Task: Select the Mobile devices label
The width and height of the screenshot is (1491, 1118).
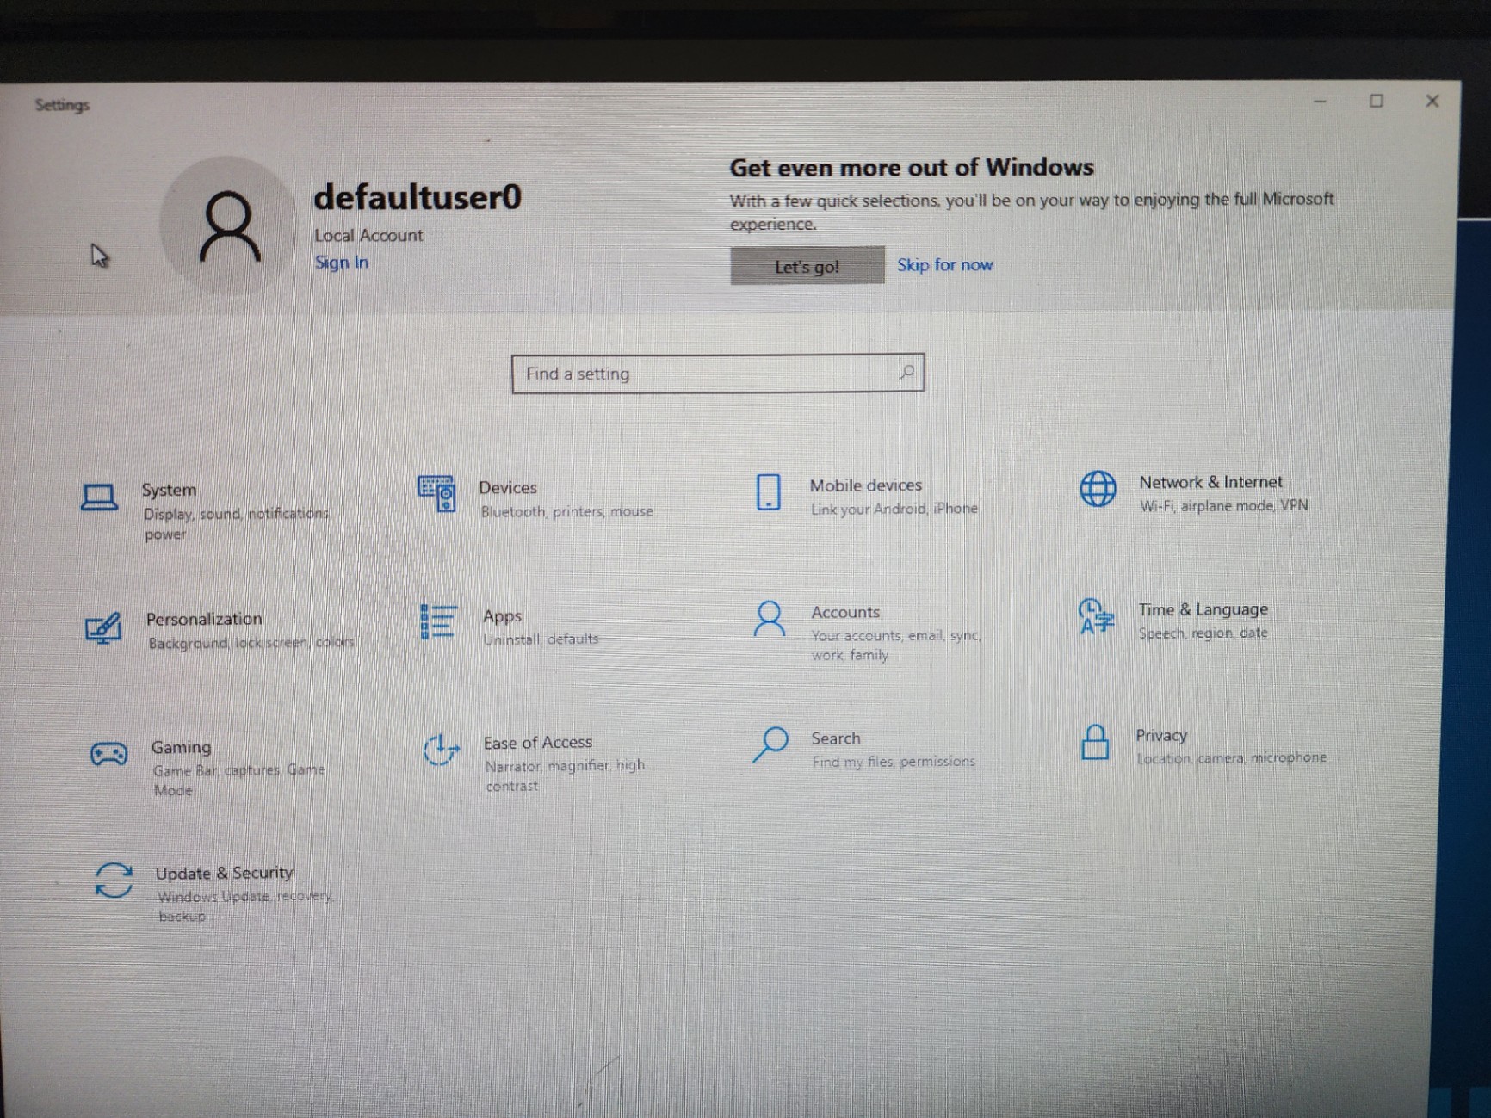Action: point(865,485)
